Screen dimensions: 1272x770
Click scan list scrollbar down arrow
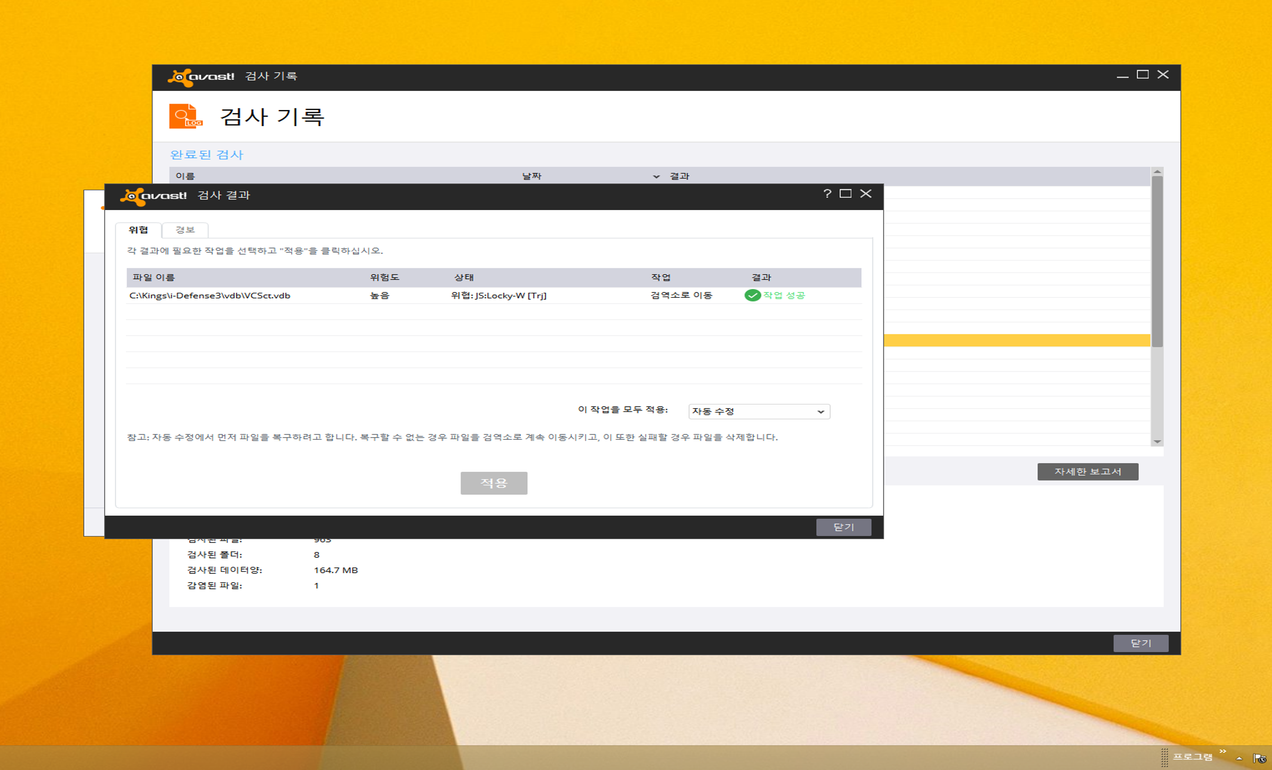point(1157,442)
